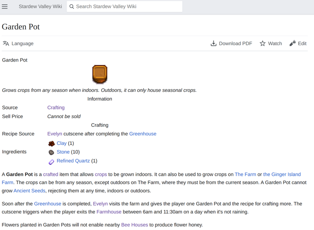The width and height of the screenshot is (314, 230).
Task: Open Evelyn link in second paragraph
Action: point(100,204)
